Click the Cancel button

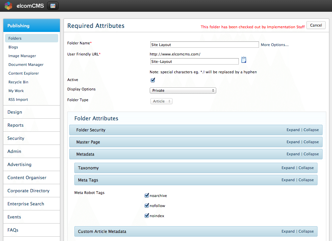(x=316, y=25)
